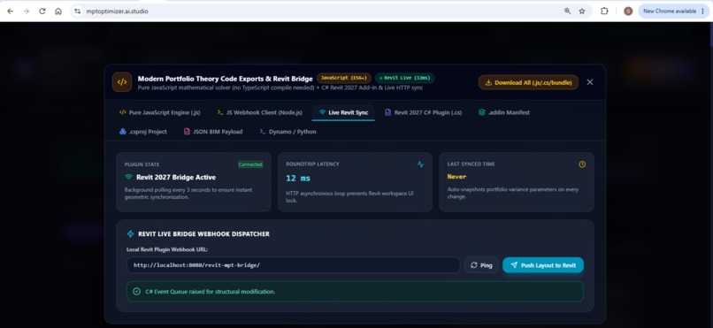Click Revit 2027 Bridge Active heading
The image size is (713, 328).
click(x=176, y=177)
